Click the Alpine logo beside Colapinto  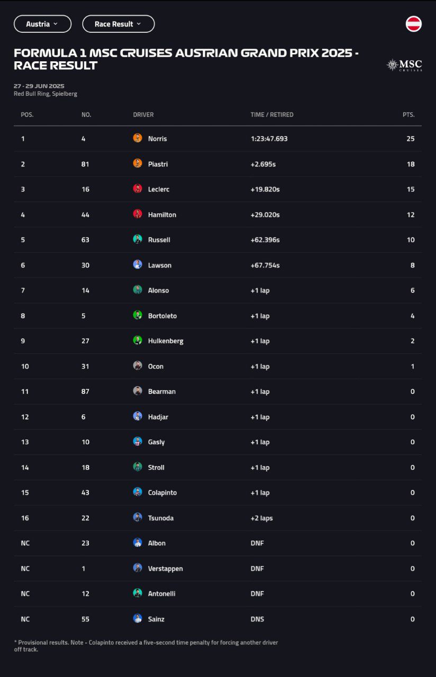coord(137,492)
